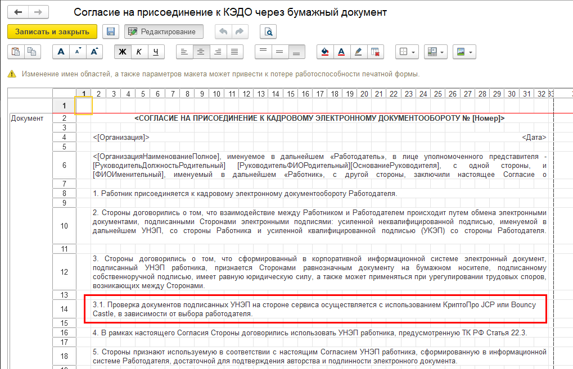Open the table layout areas dropdown
Image resolution: width=573 pixels, height=369 pixels.
click(x=436, y=52)
